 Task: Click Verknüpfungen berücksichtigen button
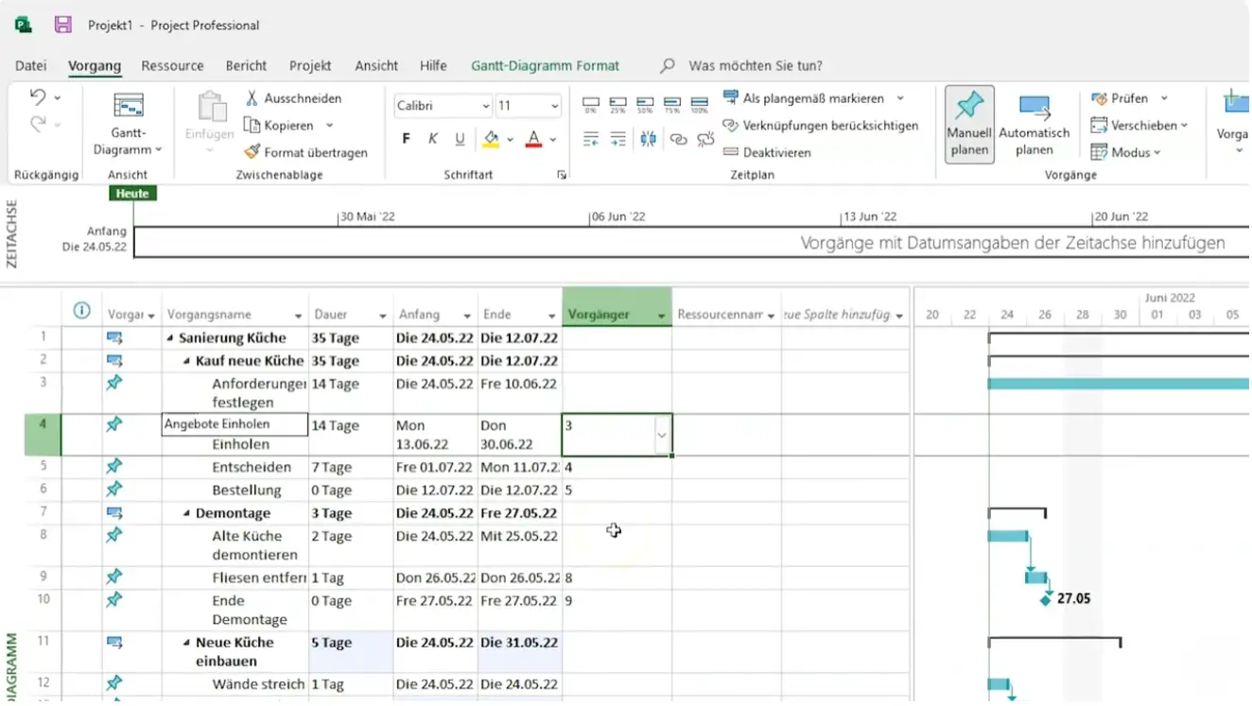(x=820, y=125)
